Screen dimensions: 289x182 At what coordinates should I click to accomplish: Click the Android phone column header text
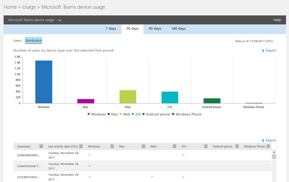pos(222,147)
